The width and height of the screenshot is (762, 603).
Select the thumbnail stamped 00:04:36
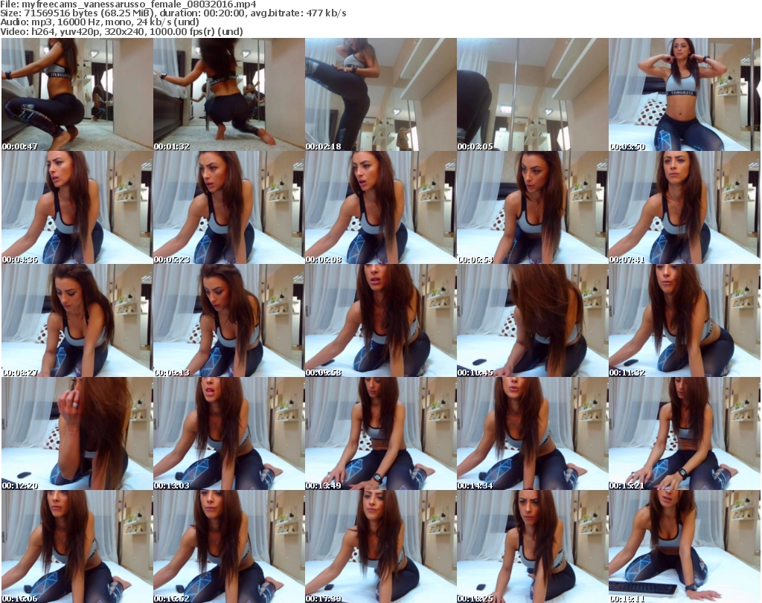point(77,207)
